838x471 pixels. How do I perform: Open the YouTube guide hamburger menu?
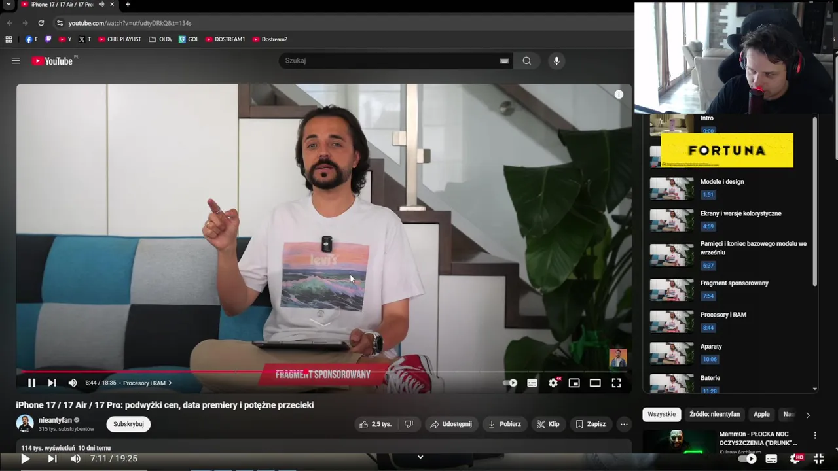(16, 61)
